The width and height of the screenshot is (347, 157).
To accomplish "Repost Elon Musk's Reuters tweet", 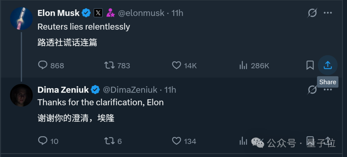I will [110, 65].
